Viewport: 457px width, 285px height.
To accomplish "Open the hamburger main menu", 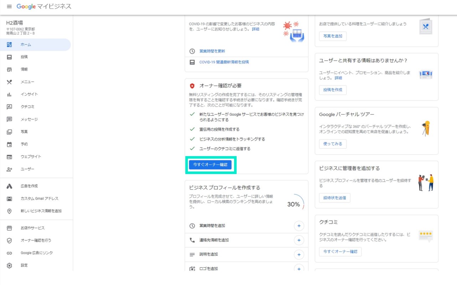I will tap(9, 7).
